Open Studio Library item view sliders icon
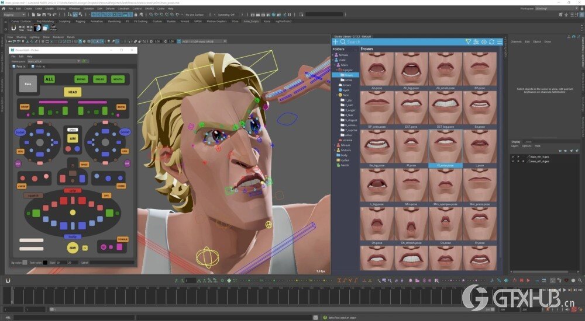 476,41
